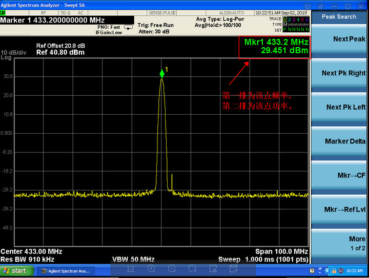The width and height of the screenshot is (369, 278).
Task: Expand More 1 of 2 softkey menu
Action: tap(339, 243)
